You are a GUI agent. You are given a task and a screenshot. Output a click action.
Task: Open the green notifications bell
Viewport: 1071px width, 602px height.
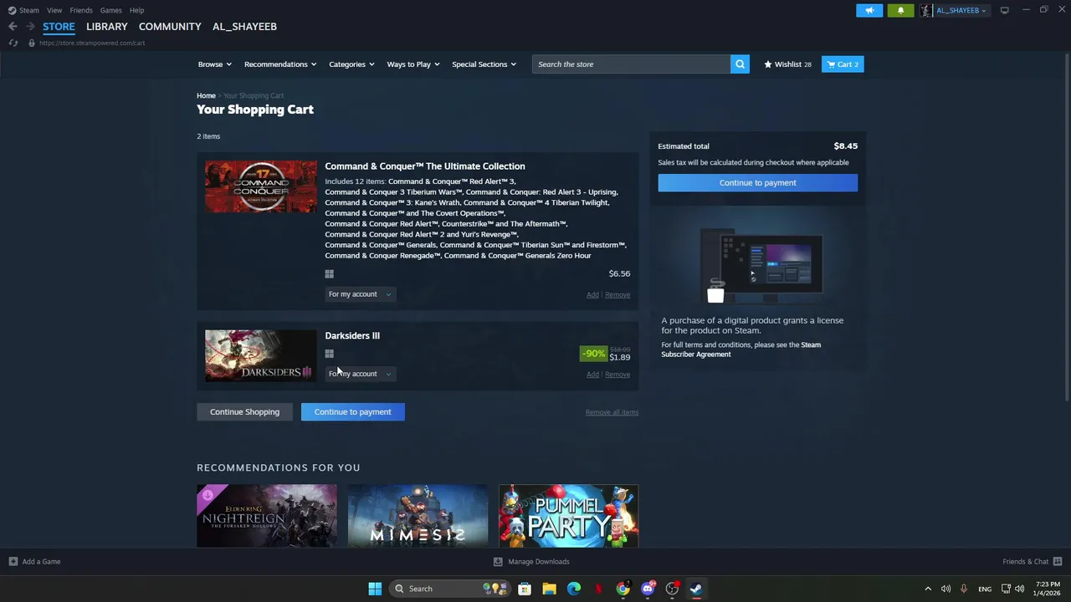pyautogui.click(x=900, y=10)
